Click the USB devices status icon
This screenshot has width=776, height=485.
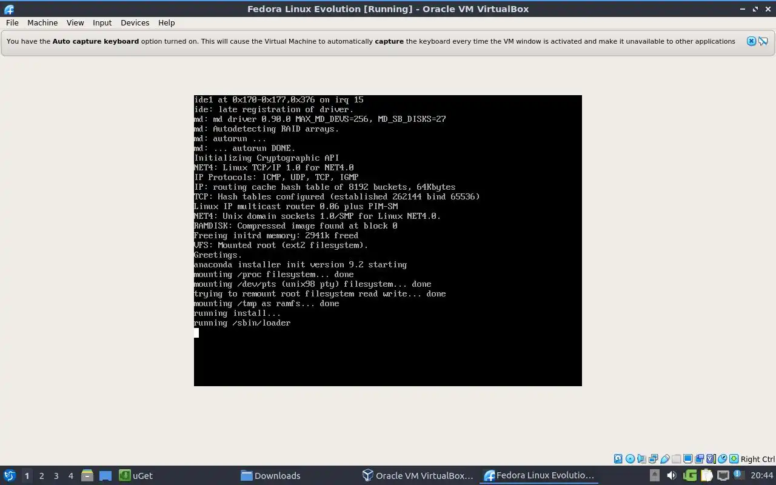(x=664, y=459)
